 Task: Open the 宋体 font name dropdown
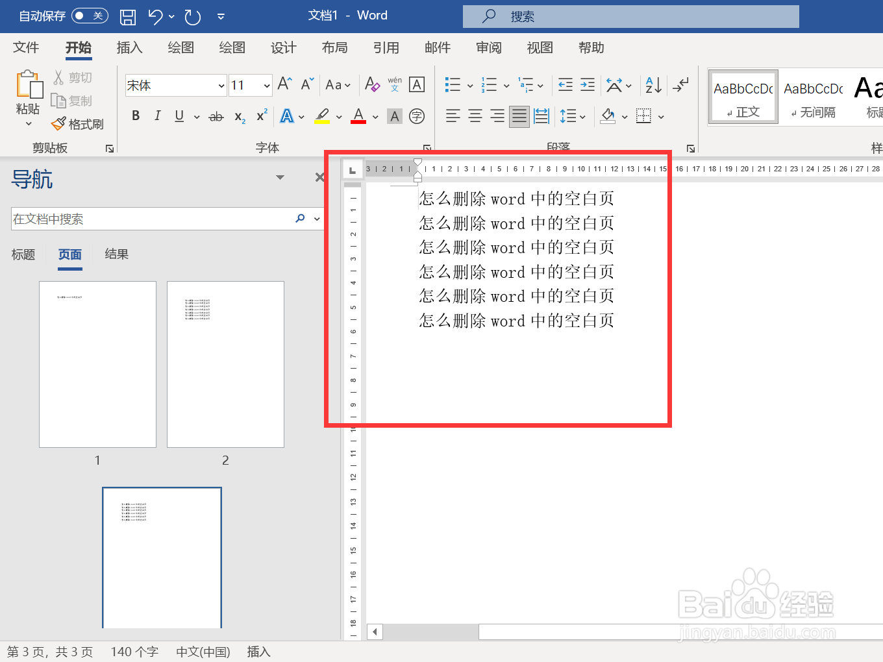tap(220, 85)
